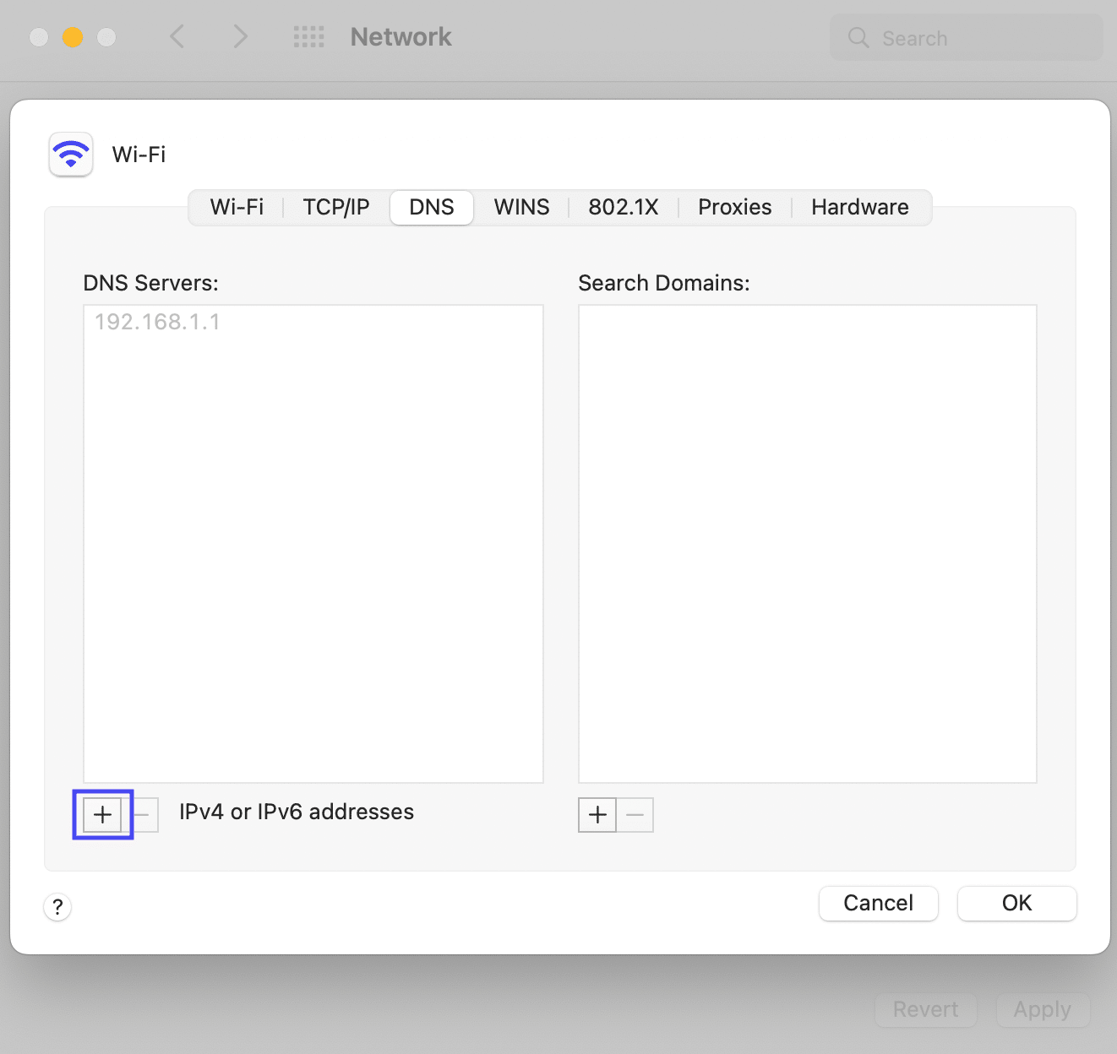Viewport: 1117px width, 1054px height.
Task: Switch to the TCP/IP tab
Action: coord(335,207)
